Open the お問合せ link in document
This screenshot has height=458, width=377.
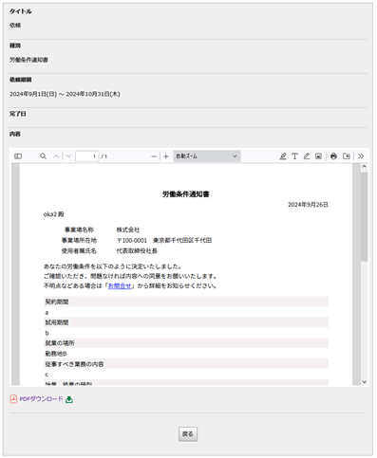[x=120, y=285]
